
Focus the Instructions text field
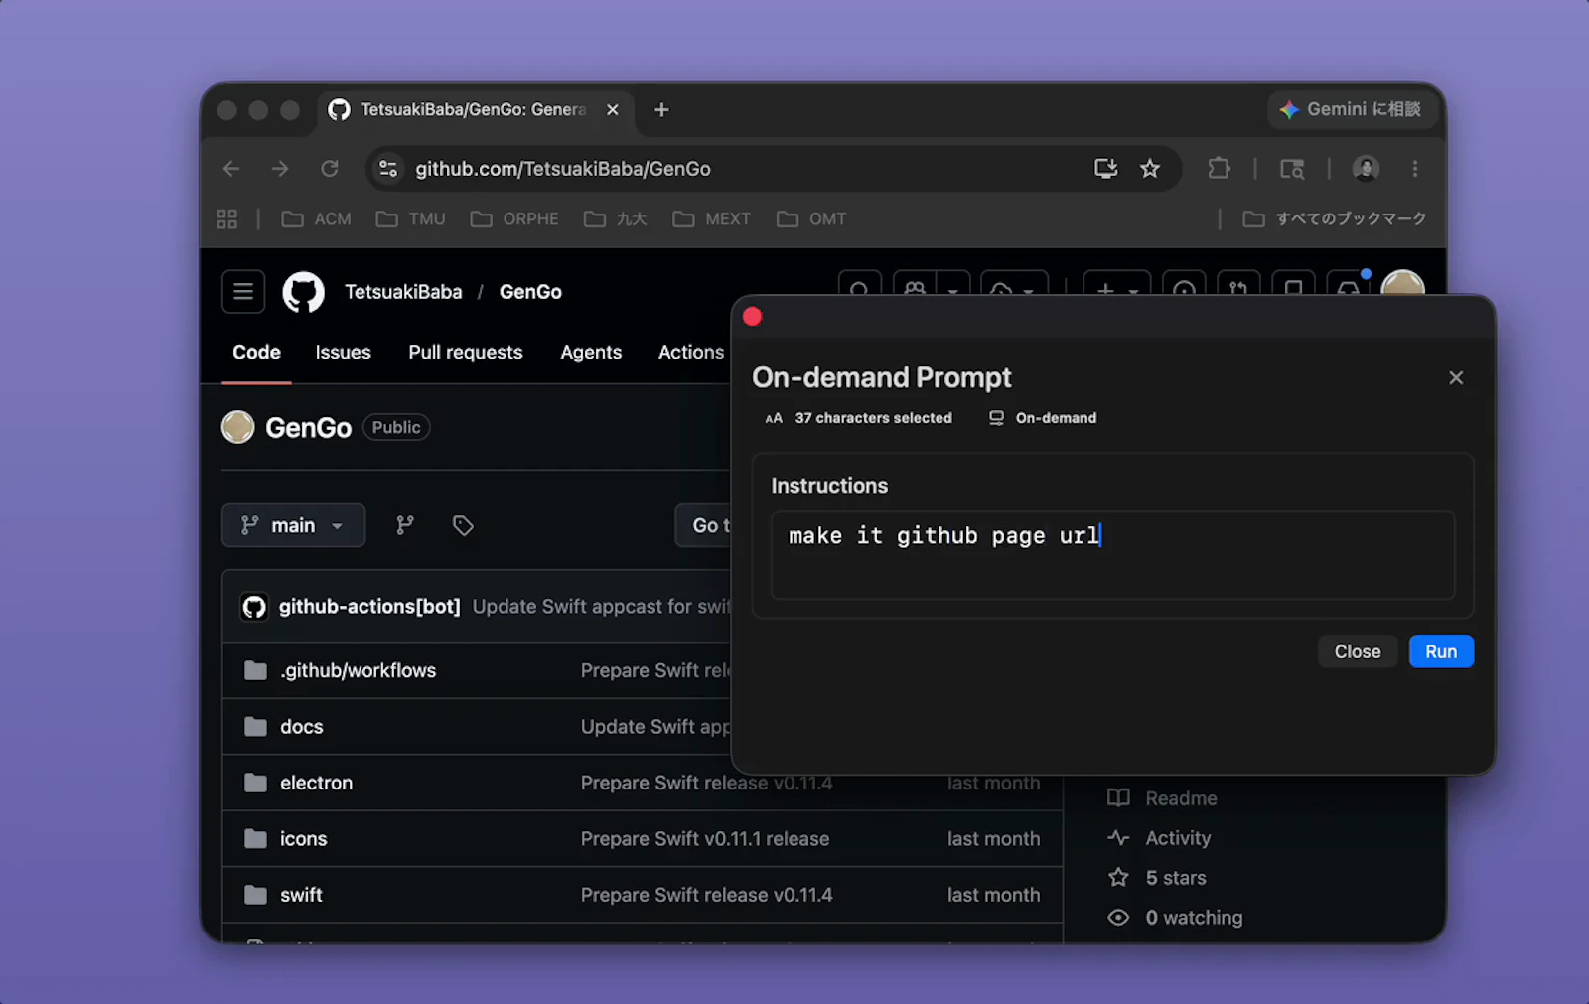pyautogui.click(x=1112, y=555)
